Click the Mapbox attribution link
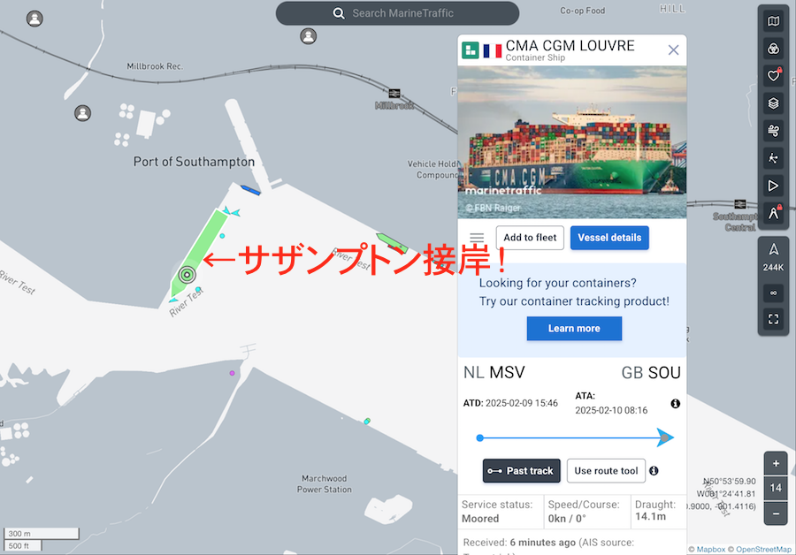The width and height of the screenshot is (796, 555). [707, 550]
